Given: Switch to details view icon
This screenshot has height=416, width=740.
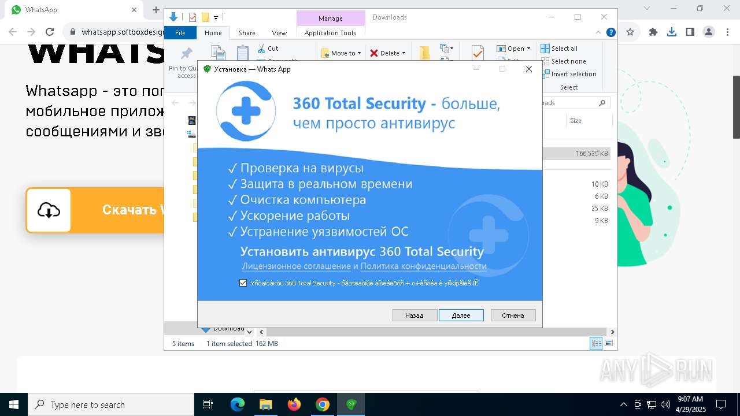Looking at the screenshot, I should pos(596,344).
